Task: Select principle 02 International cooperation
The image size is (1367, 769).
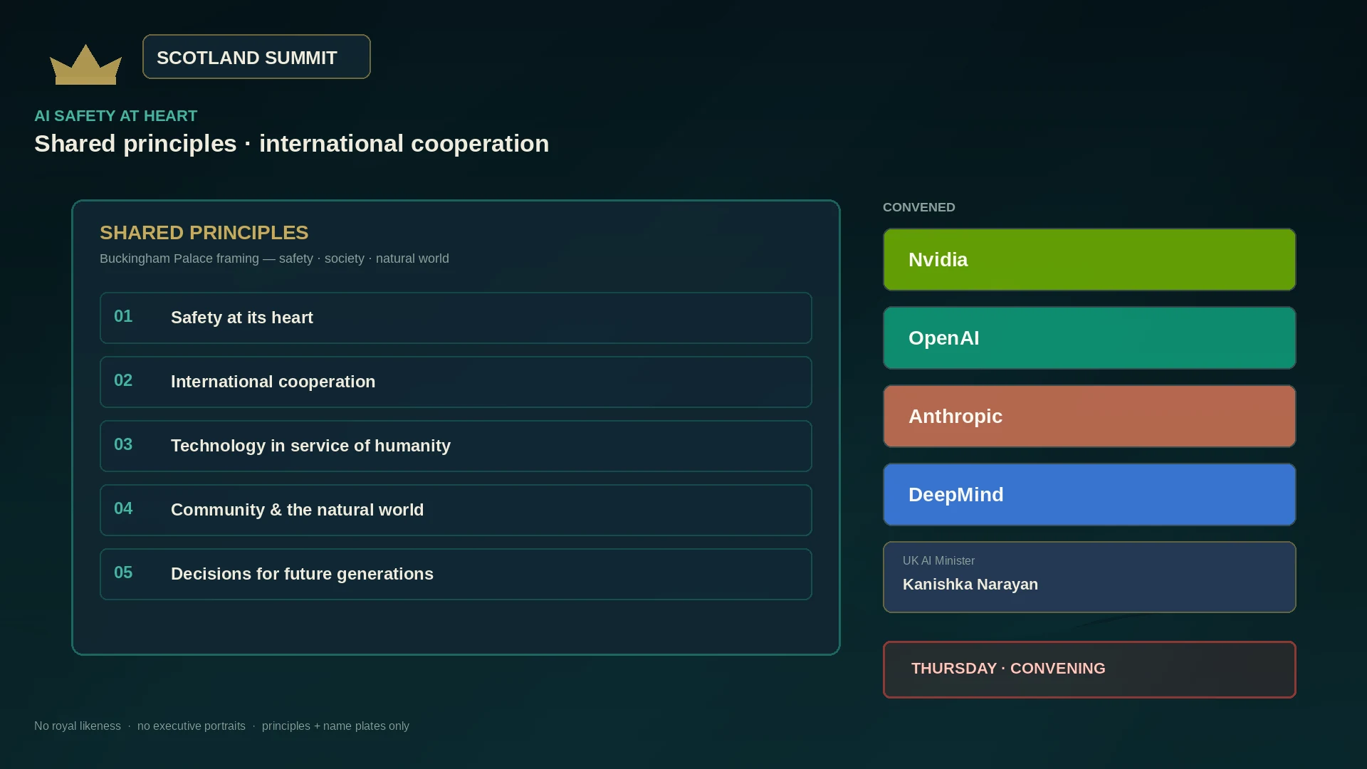Action: [x=456, y=382]
